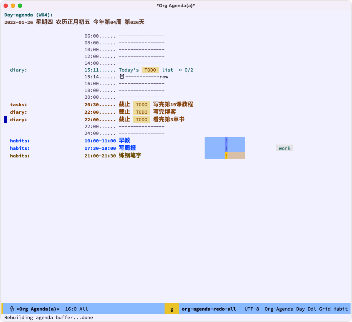
Task: Click the window title '*Org Agenda(a)*'
Action: pyautogui.click(x=176, y=6)
